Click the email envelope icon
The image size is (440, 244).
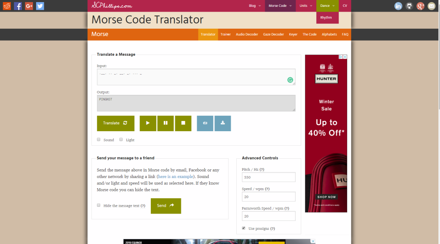point(431,6)
